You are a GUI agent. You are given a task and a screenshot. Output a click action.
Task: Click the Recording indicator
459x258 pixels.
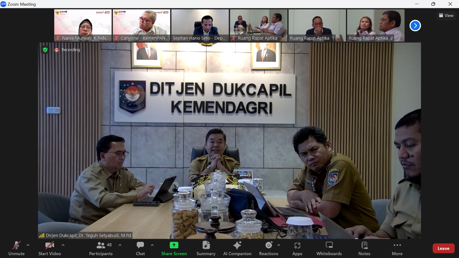(67, 50)
